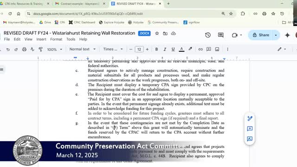Viewport: 297px width, 167px height.
Task: Open the Explore Holyoke bookmark
Action: pyautogui.click(x=111, y=22)
